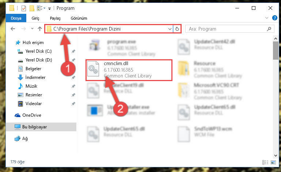
Task: Open İndirmeler in quick access
Action: 35,77
